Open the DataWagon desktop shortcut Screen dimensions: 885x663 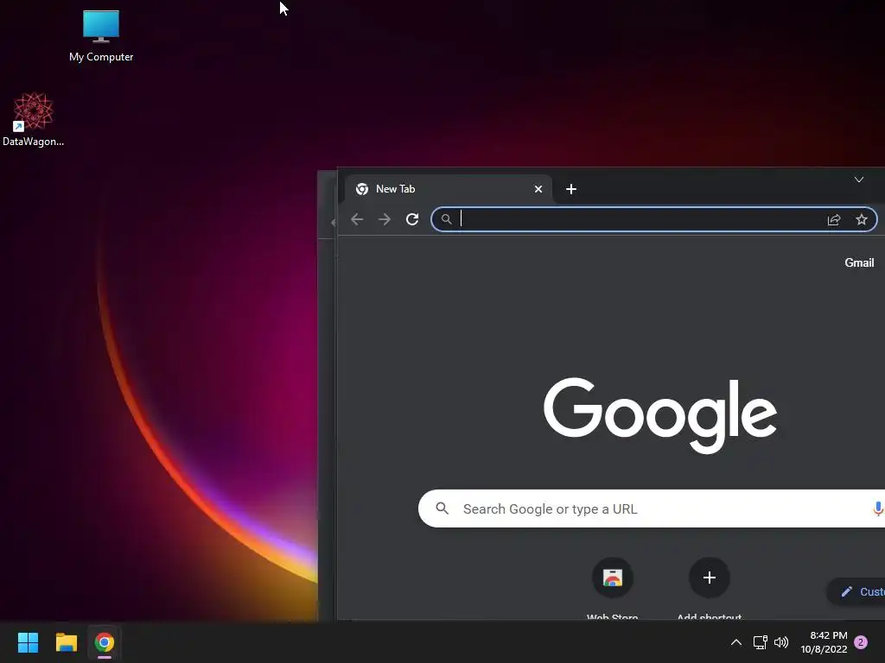pos(34,119)
